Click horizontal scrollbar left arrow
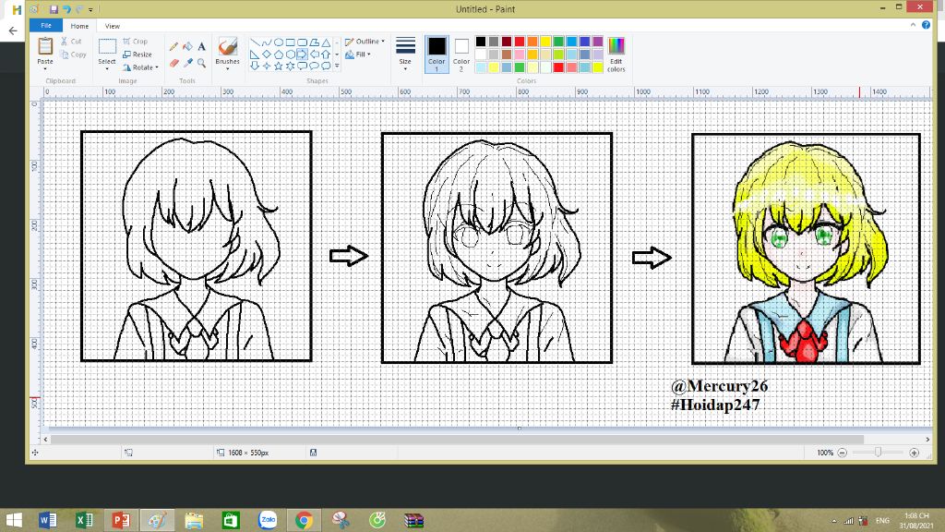 click(x=46, y=439)
